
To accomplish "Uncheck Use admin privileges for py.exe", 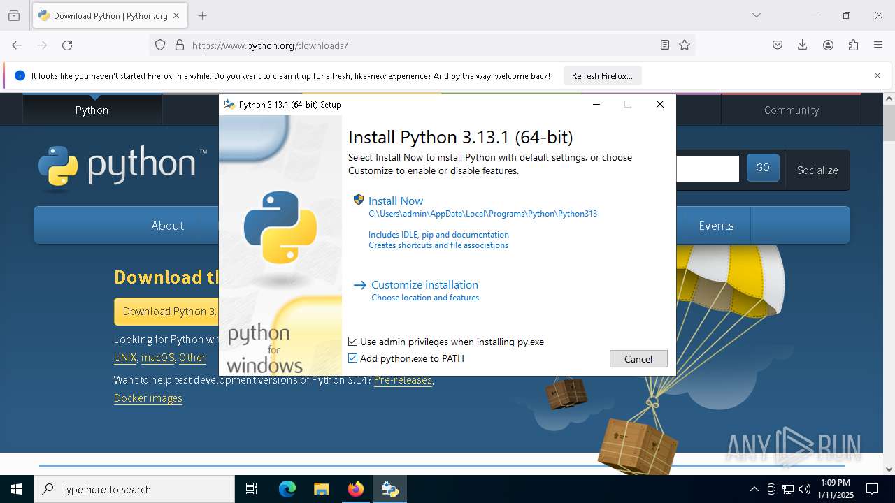I will (353, 342).
